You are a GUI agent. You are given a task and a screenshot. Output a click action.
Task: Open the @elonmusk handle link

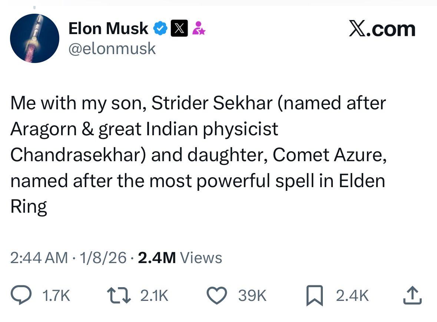point(112,49)
